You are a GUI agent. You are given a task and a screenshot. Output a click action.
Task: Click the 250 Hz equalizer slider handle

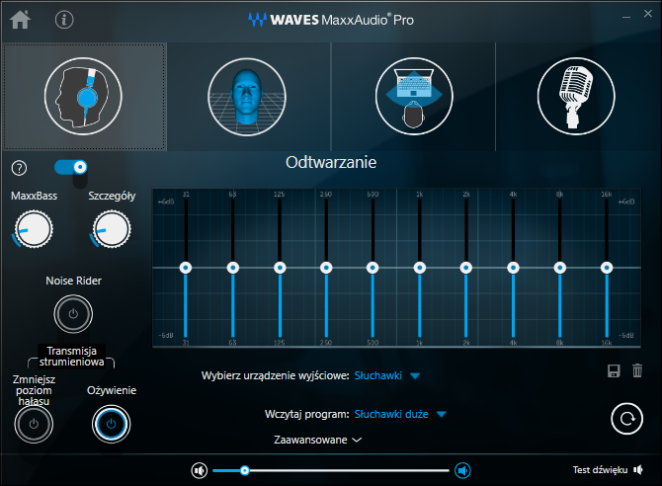coord(326,268)
